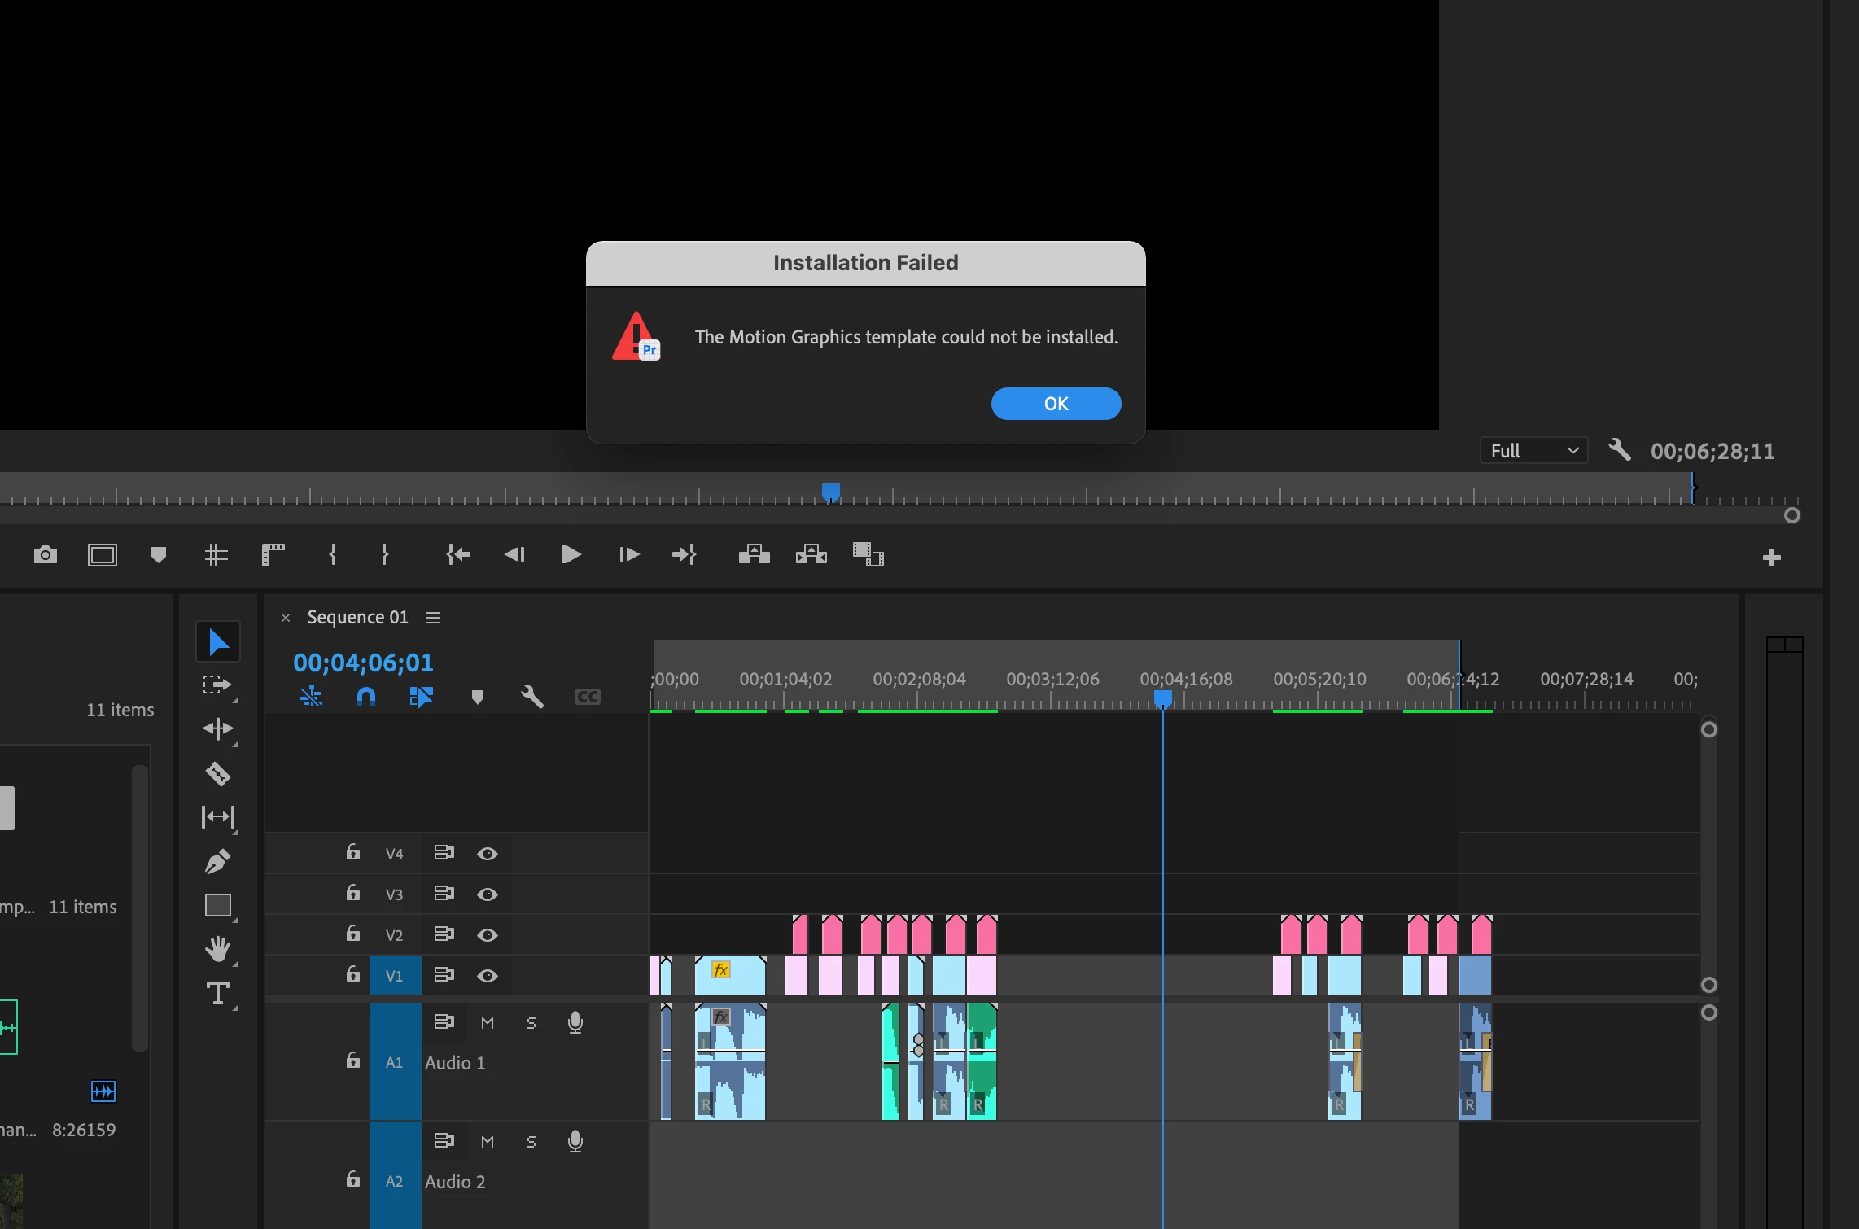Click the timeline playhead marker
Screen dimensions: 1859x1229
pyautogui.click(x=1163, y=698)
